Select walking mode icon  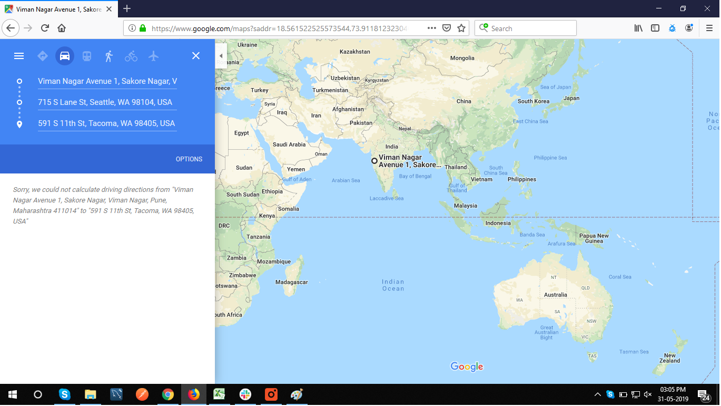(x=109, y=56)
